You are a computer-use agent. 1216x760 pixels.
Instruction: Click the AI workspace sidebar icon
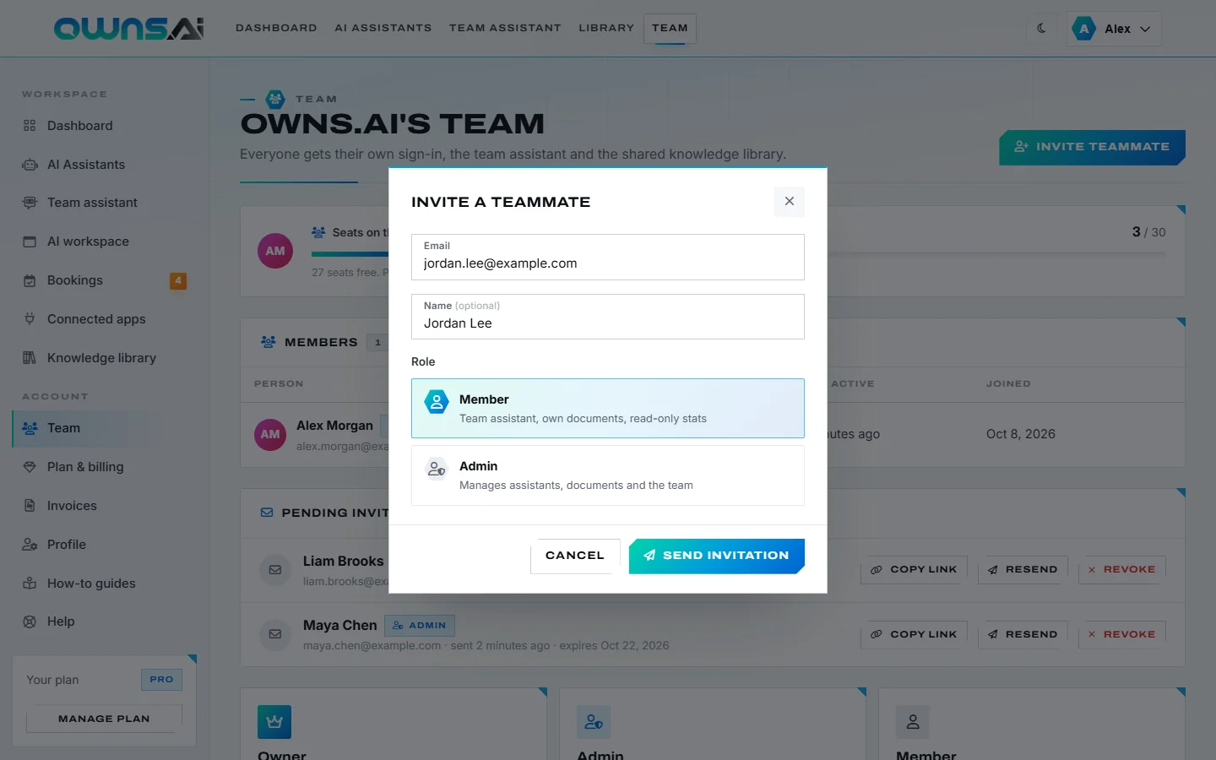(30, 242)
